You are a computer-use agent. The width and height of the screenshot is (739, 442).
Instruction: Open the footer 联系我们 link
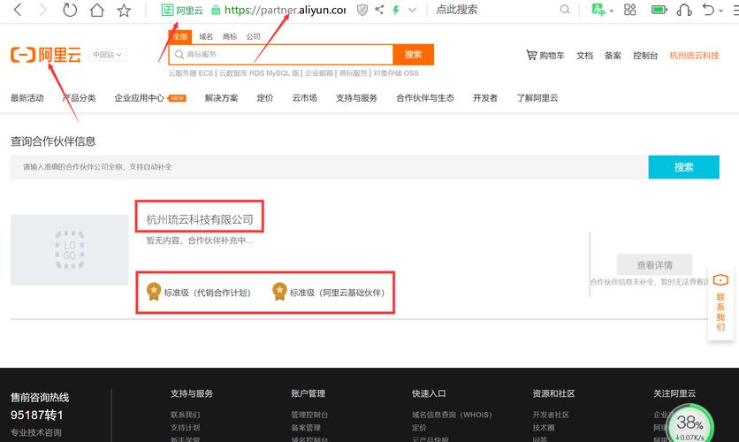point(186,415)
